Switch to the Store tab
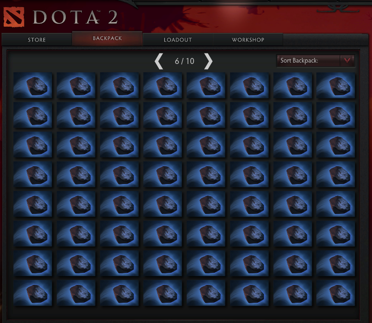Viewport: 372px width, 323px height. click(37, 40)
